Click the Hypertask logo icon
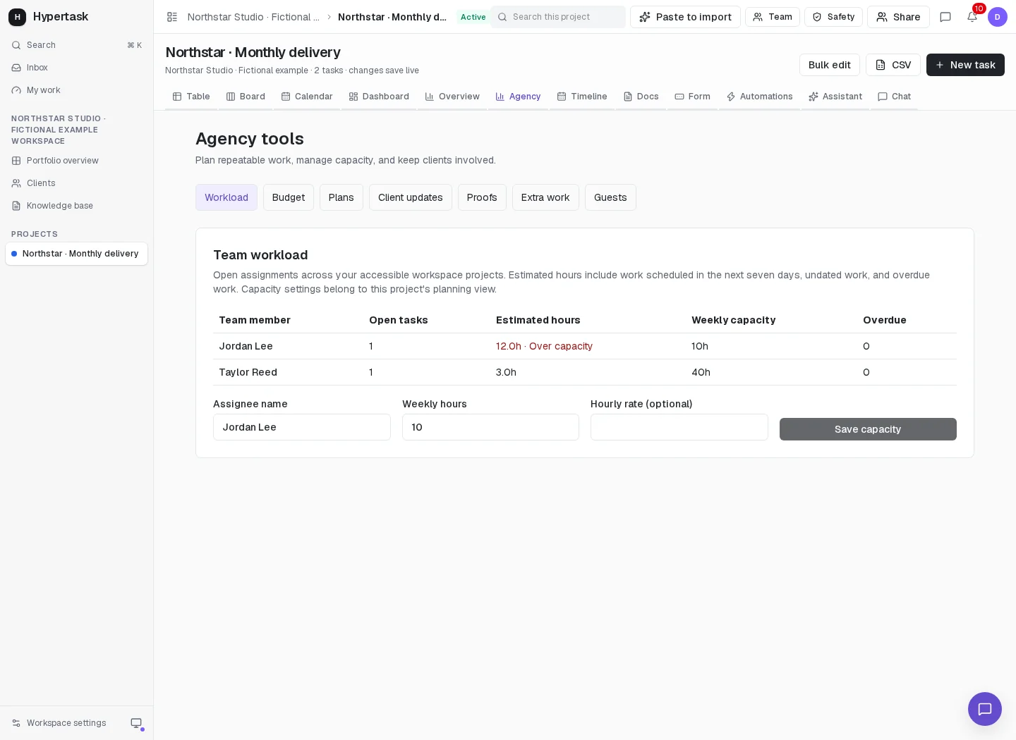This screenshot has width=1016, height=740. pos(17,17)
